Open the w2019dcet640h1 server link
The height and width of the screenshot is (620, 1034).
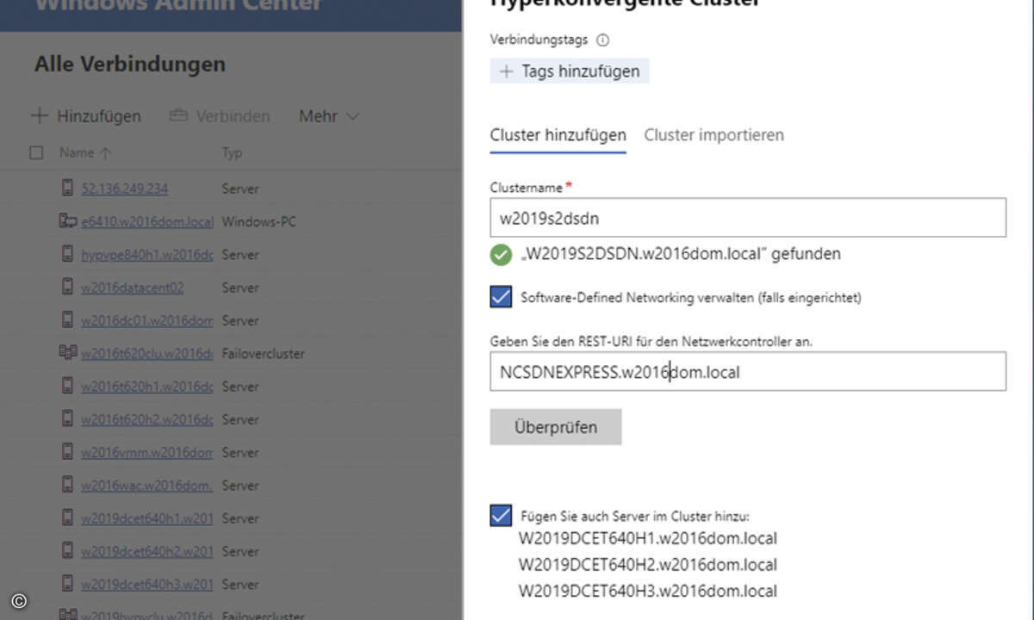(x=147, y=518)
